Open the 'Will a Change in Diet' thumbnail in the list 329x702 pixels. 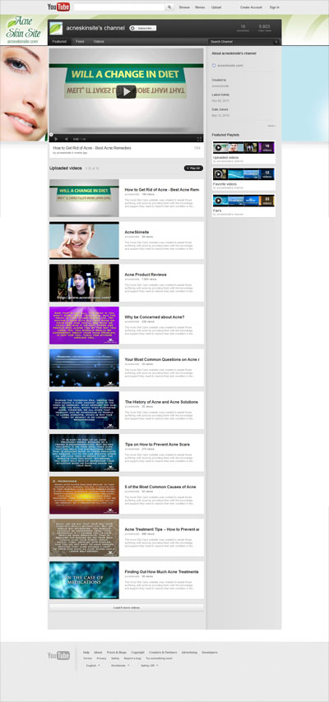pyautogui.click(x=84, y=198)
